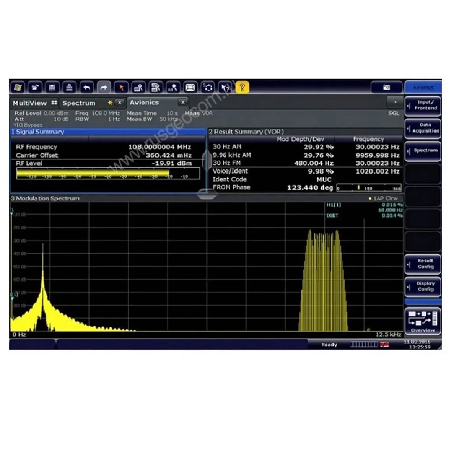Undo last action with back arrow
The width and height of the screenshot is (459, 459).
click(86, 88)
